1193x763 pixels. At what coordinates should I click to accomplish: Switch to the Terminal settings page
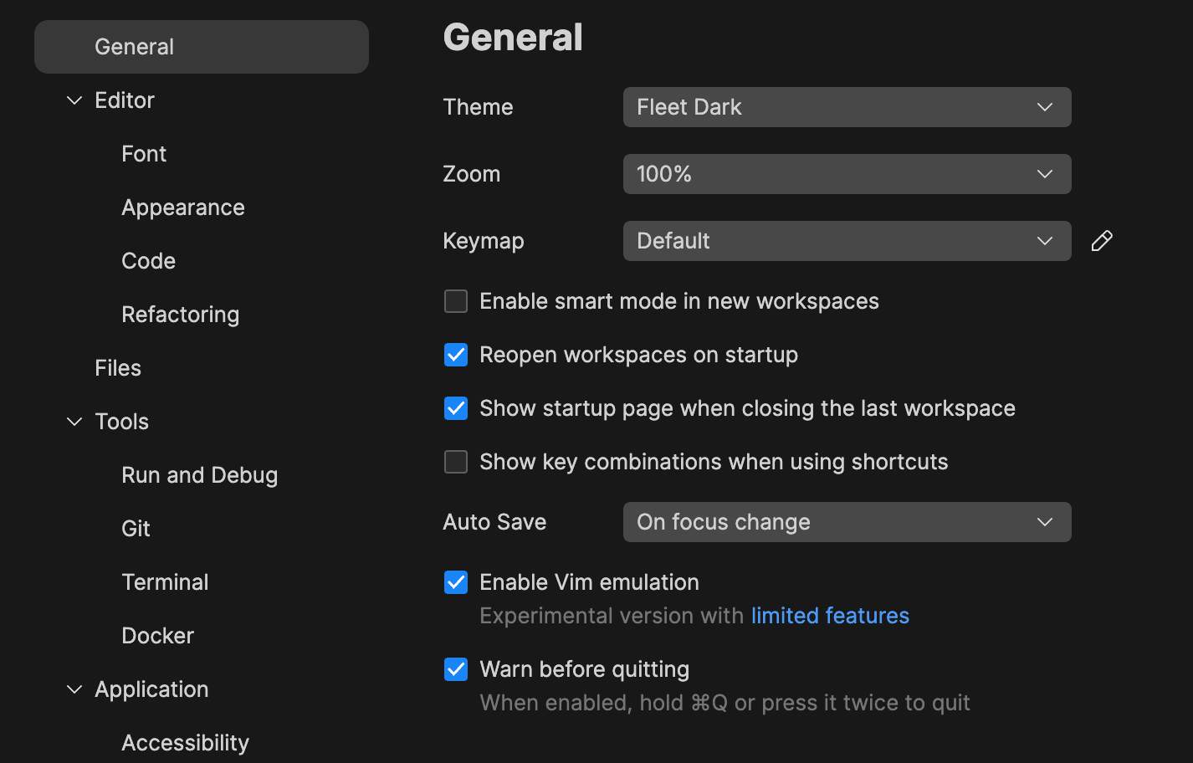pyautogui.click(x=165, y=581)
